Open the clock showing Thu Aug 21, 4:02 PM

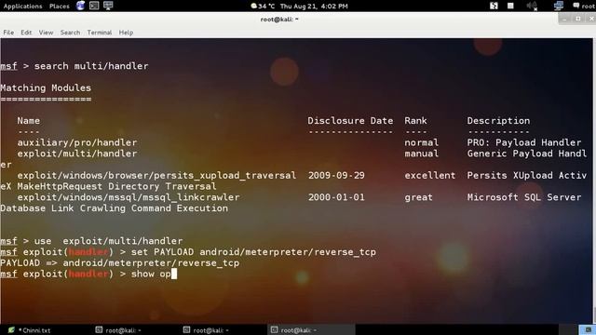[x=314, y=7]
